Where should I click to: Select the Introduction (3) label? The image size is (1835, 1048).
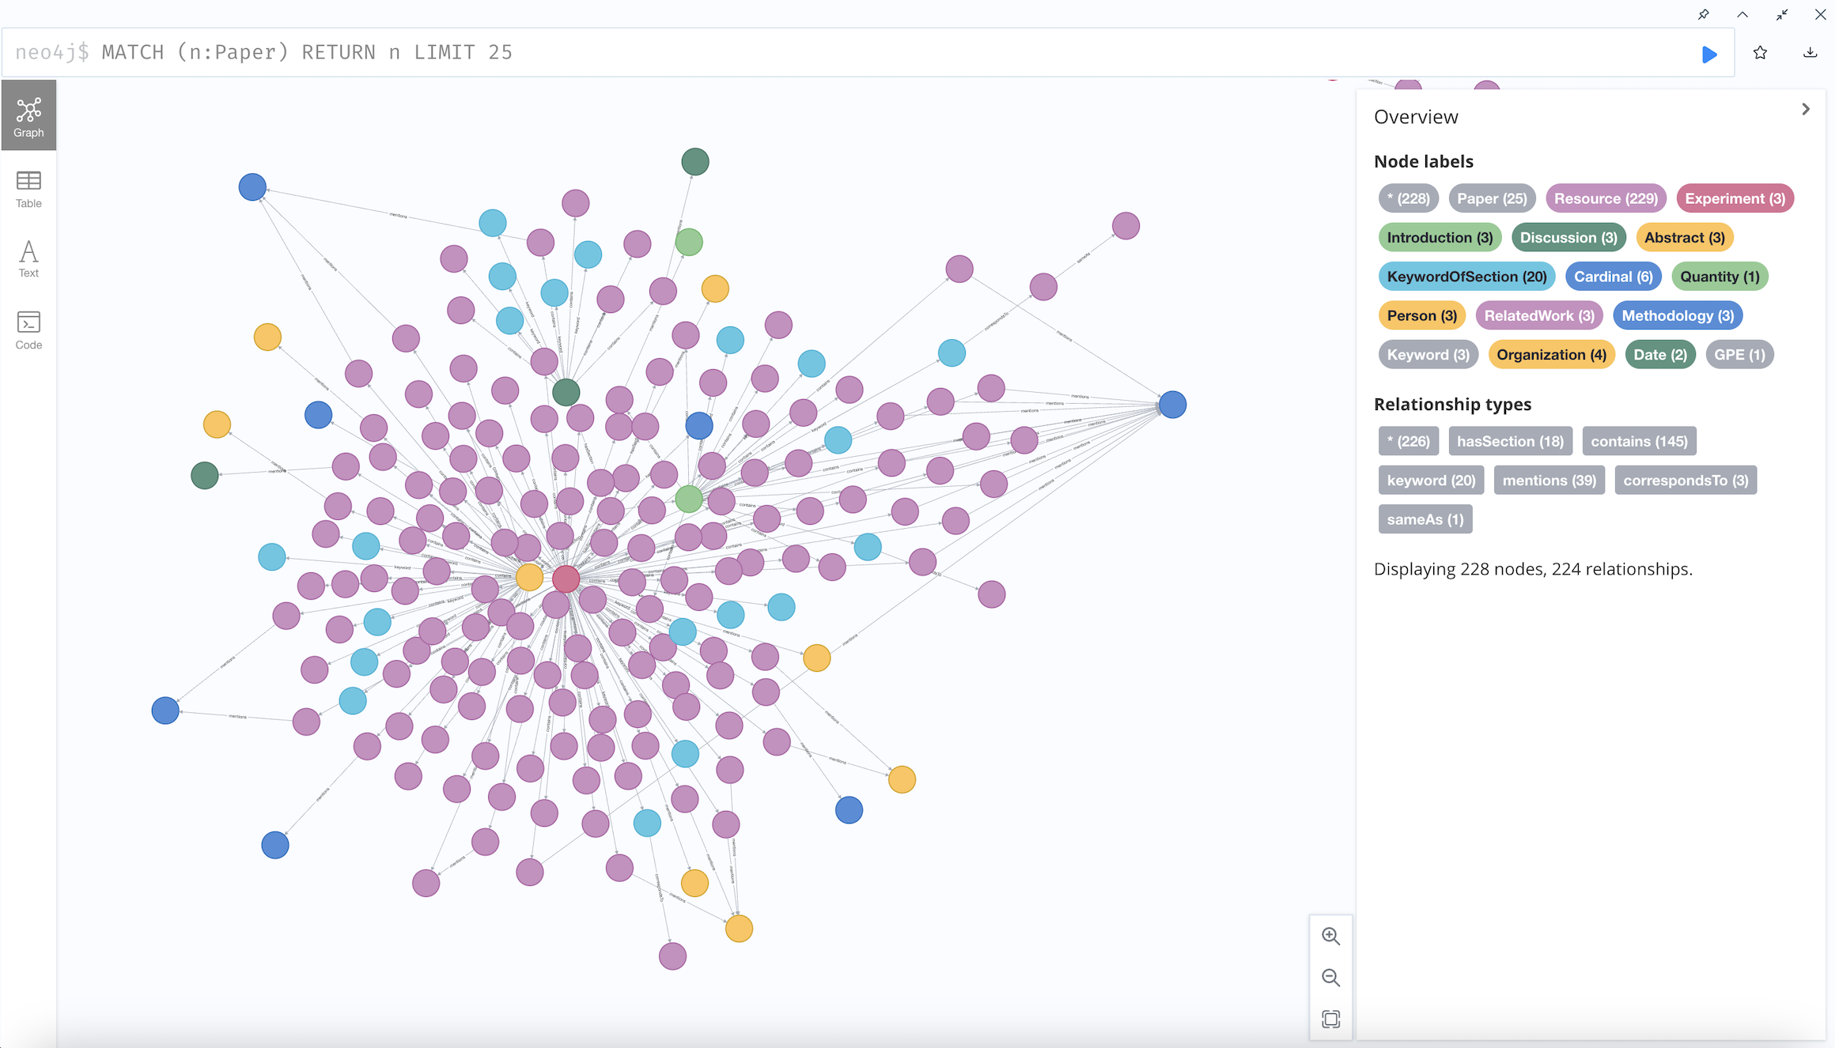click(x=1440, y=237)
